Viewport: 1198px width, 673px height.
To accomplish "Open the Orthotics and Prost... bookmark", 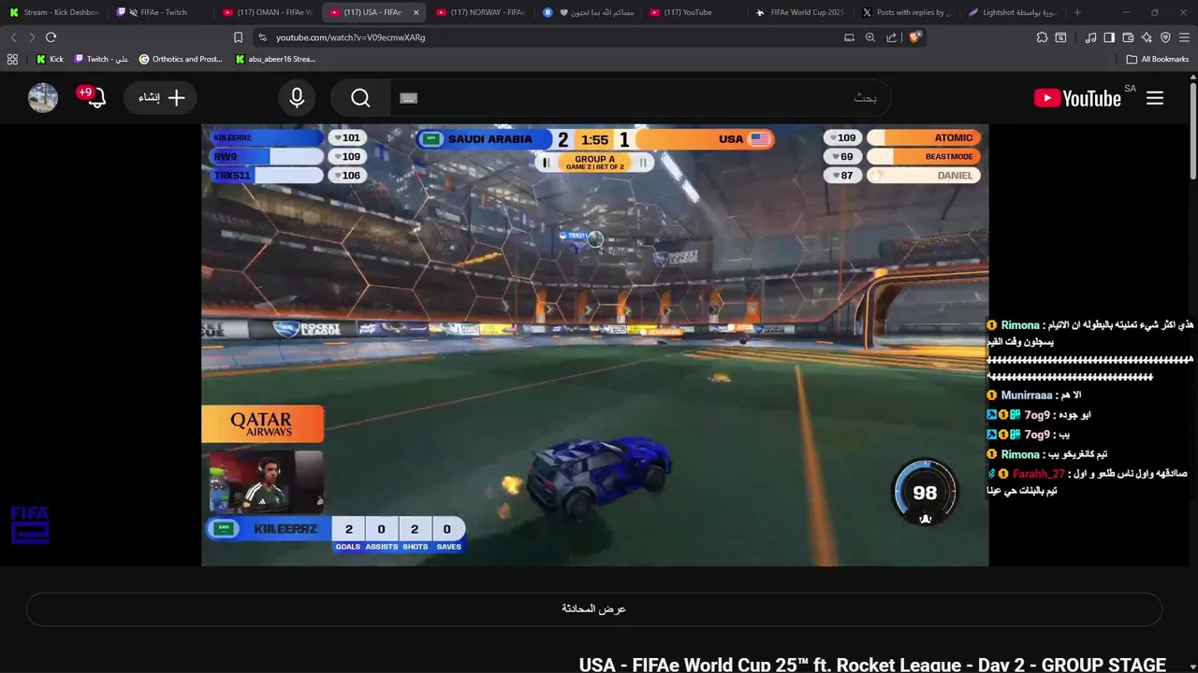I will (181, 59).
